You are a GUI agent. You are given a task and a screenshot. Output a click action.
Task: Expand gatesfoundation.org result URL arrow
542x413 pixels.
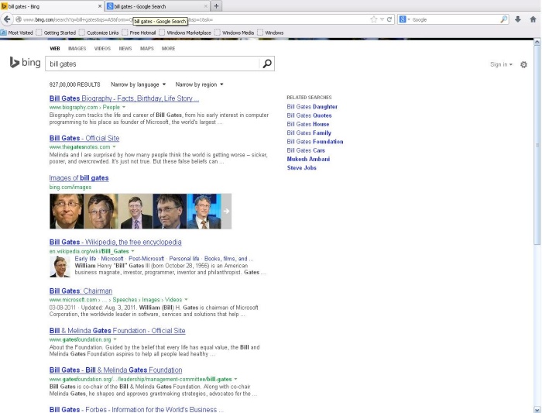coord(115,339)
